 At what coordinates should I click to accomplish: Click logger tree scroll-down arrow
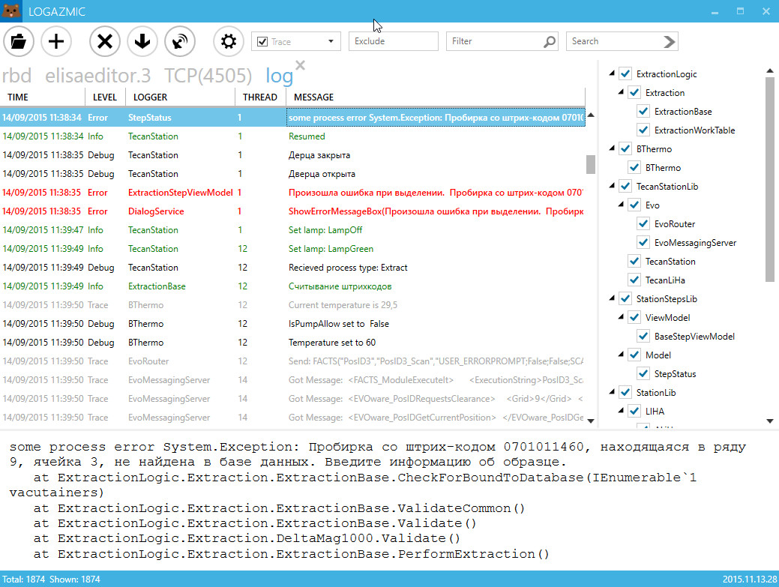coord(770,421)
